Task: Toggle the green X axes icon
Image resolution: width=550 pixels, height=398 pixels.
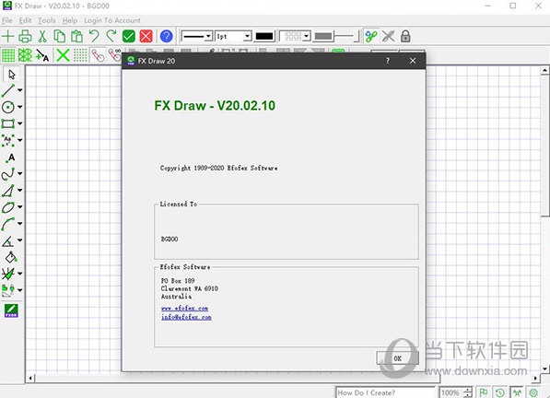Action: 63,55
